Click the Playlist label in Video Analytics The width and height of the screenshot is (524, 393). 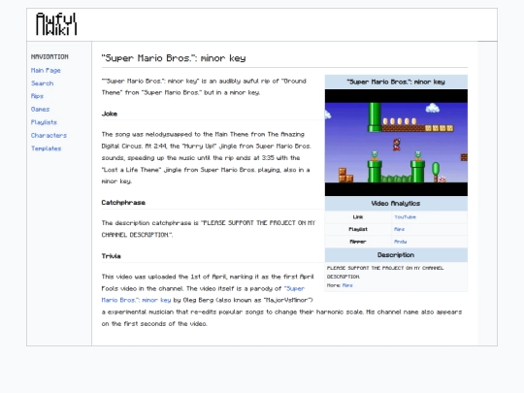point(358,229)
